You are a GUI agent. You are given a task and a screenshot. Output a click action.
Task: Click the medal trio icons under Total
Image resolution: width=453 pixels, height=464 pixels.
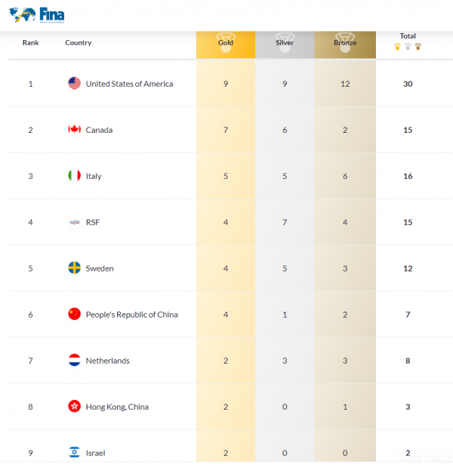click(x=408, y=47)
